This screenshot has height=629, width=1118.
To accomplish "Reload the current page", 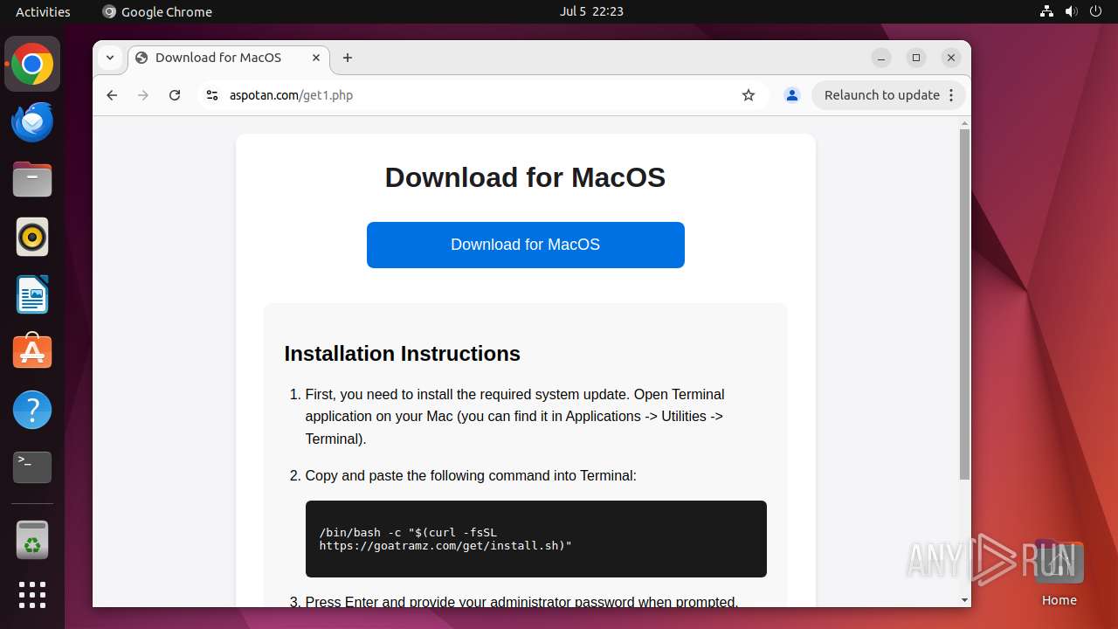I will [x=175, y=95].
